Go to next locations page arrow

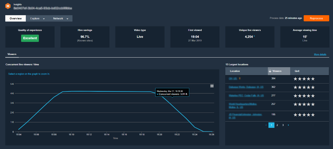(x=288, y=125)
